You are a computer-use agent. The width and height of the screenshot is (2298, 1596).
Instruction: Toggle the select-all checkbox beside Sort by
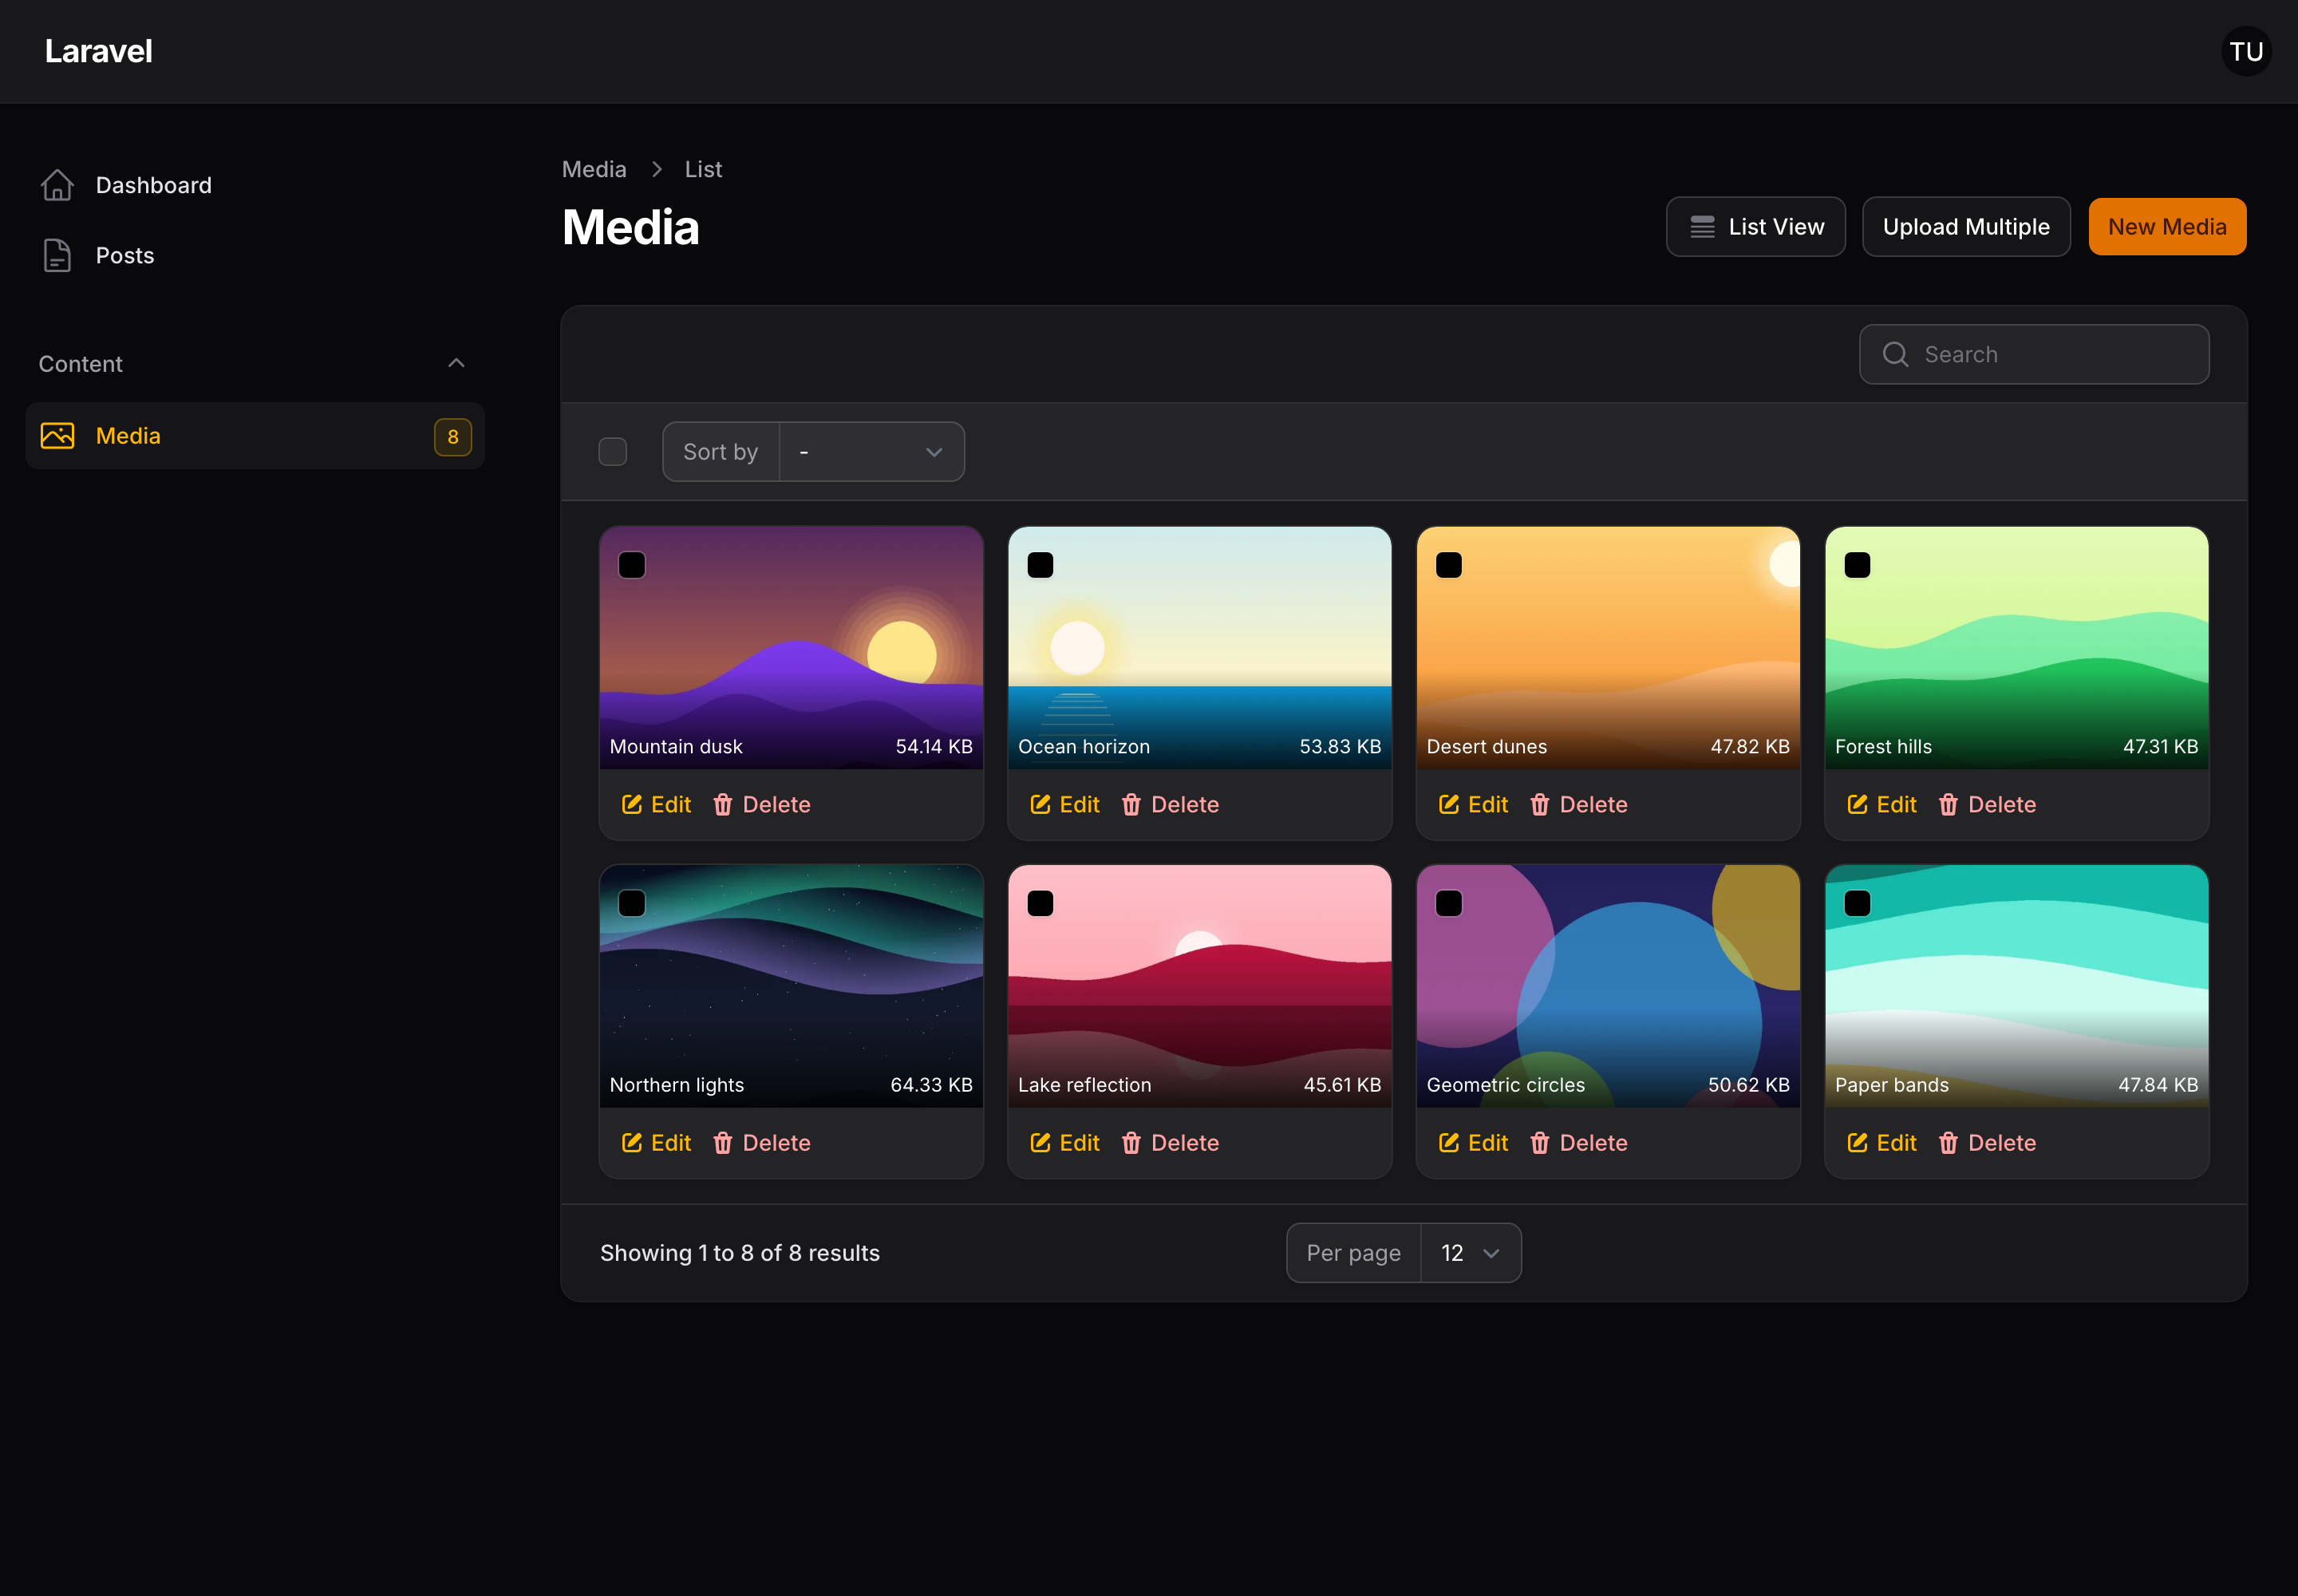click(613, 452)
